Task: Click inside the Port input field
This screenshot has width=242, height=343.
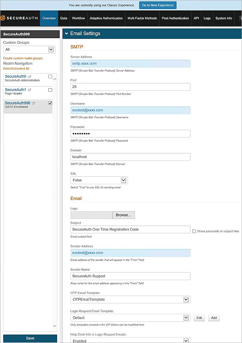Action: [x=130, y=87]
